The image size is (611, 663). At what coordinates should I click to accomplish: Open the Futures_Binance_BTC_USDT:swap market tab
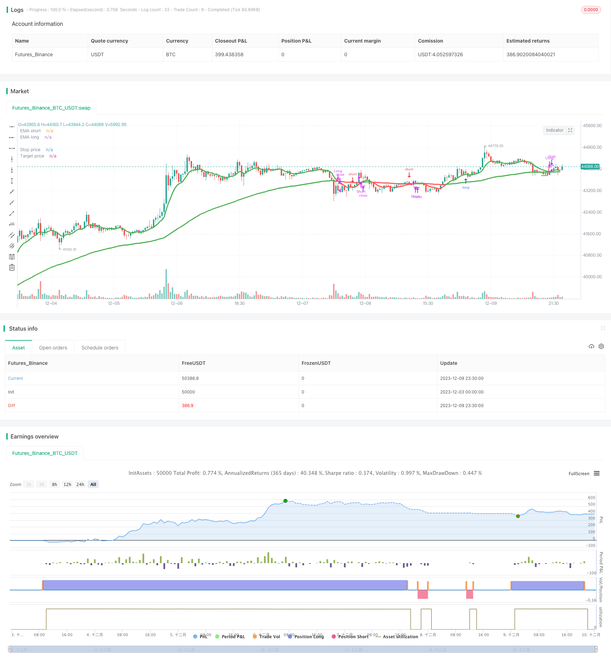51,108
